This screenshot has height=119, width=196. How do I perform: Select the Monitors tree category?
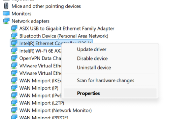point(21,14)
